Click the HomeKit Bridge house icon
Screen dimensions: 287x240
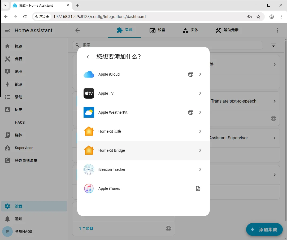89,150
